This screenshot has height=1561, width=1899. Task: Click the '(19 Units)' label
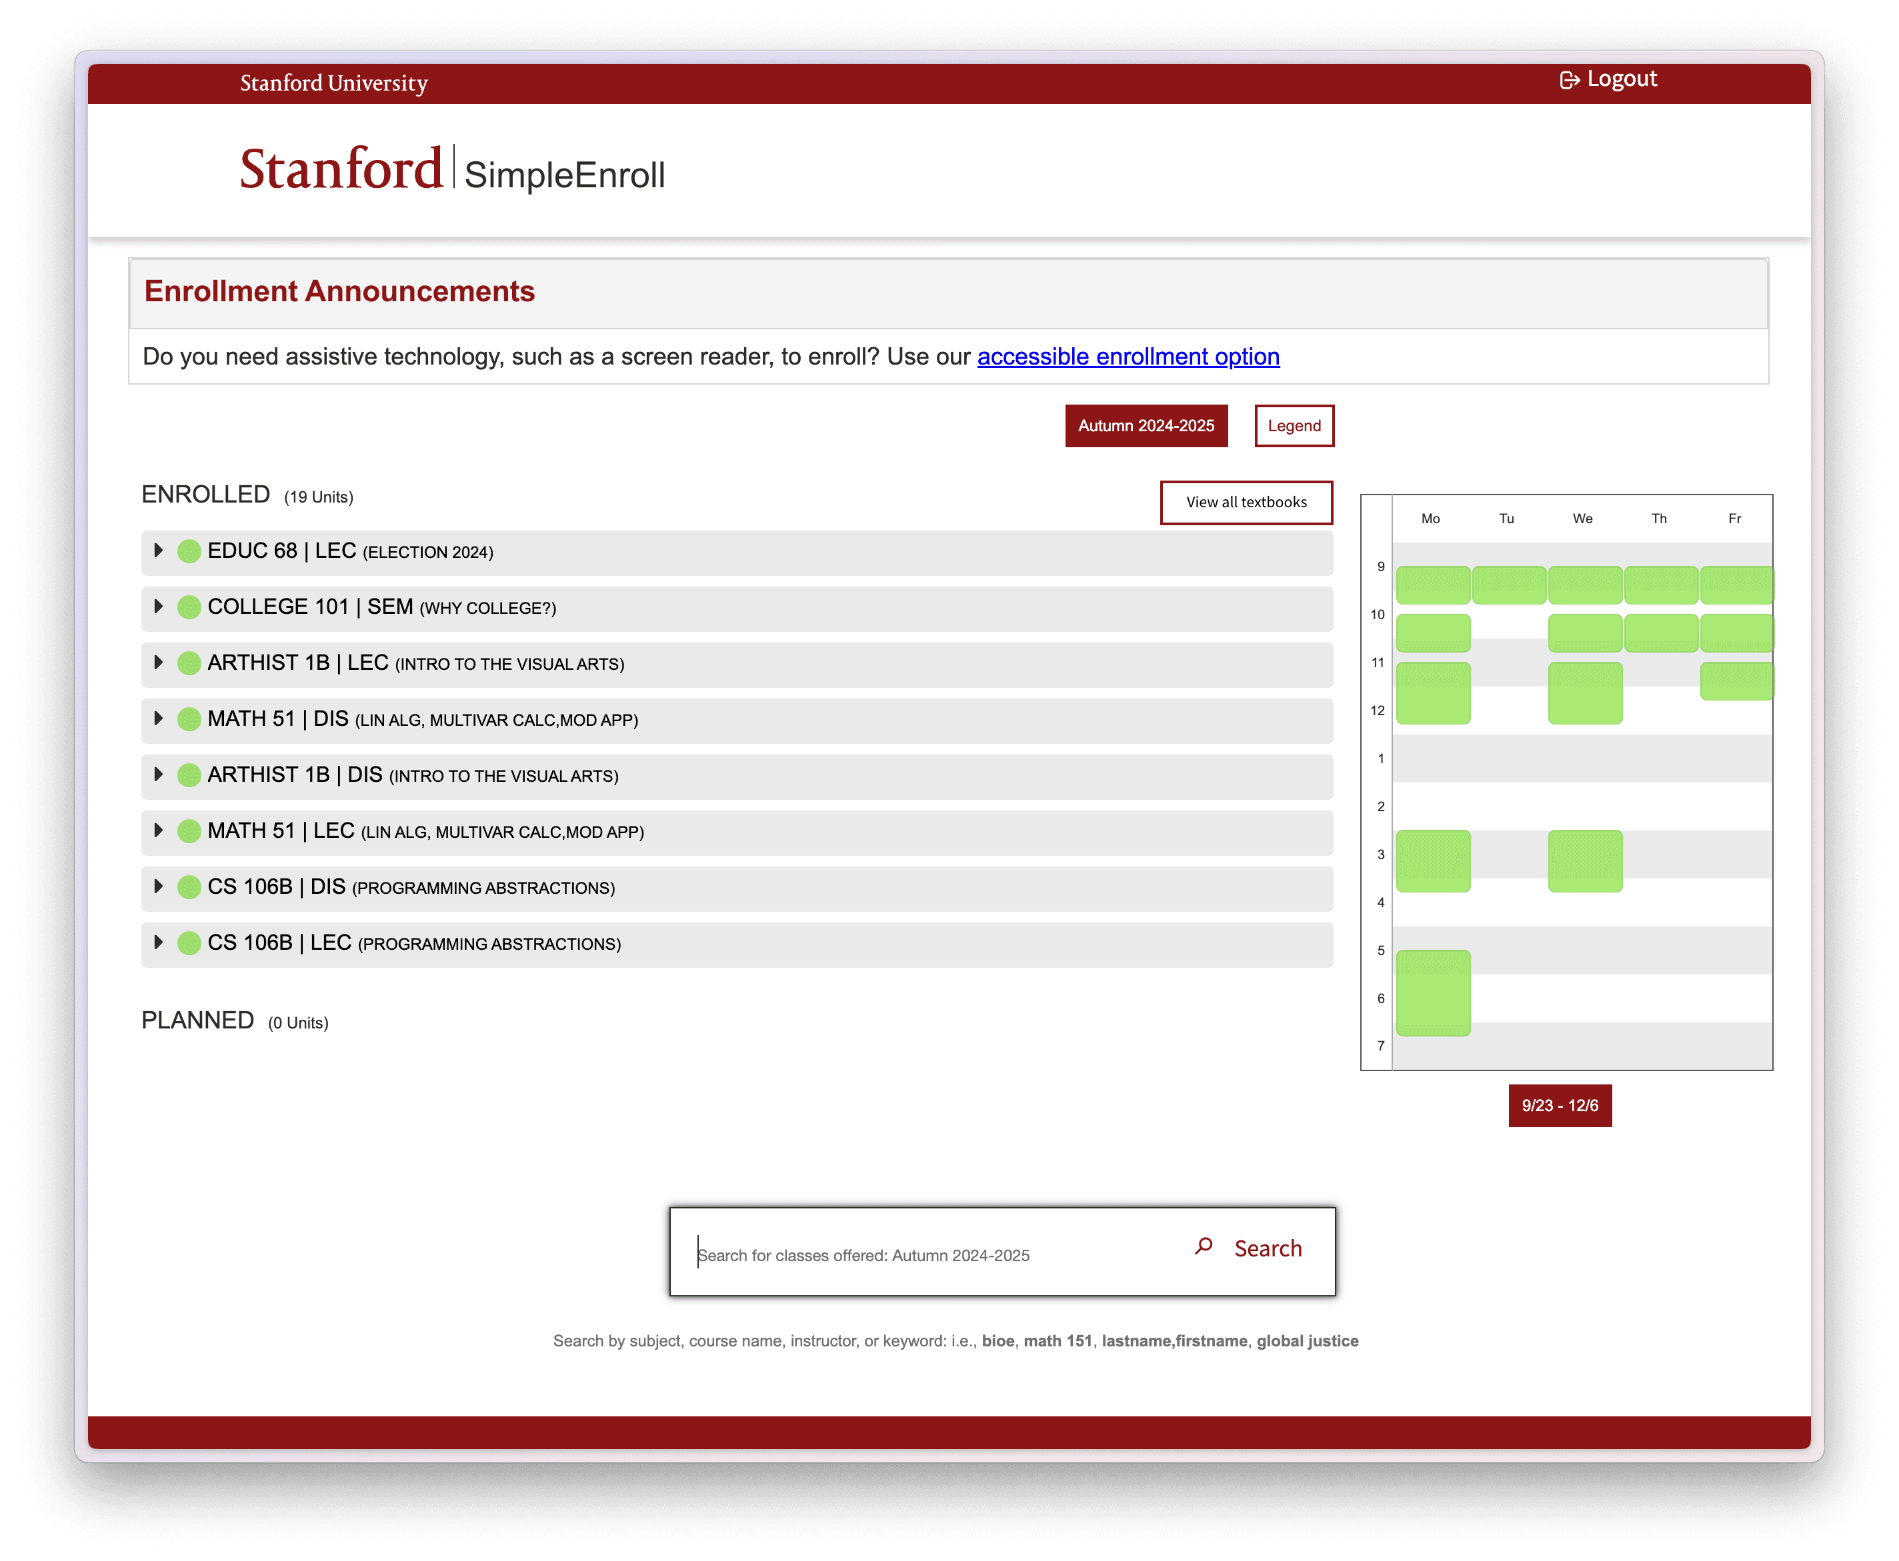click(x=319, y=497)
